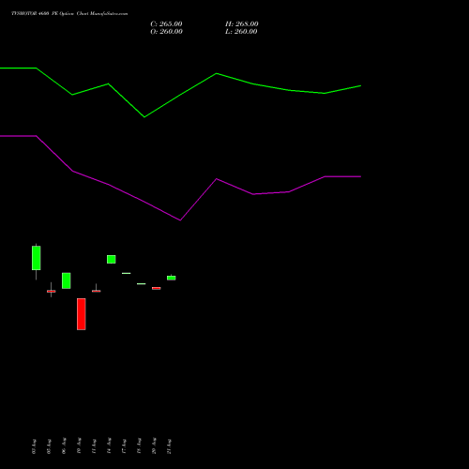Click the close value 'C: 265.00'
The image size is (469, 469).
[x=166, y=24]
